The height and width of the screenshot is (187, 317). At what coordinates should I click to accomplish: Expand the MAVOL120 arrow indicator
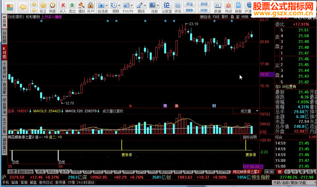tap(98, 111)
